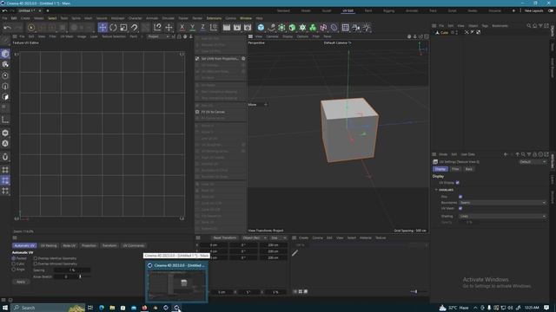This screenshot has height=312, width=556.
Task: Open the Relax UV tab
Action: (69, 245)
